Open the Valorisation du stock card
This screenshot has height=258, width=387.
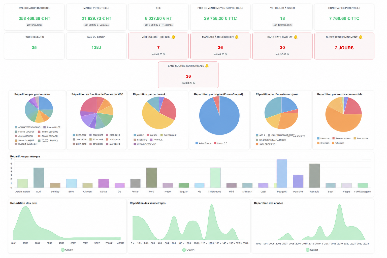pyautogui.click(x=34, y=17)
